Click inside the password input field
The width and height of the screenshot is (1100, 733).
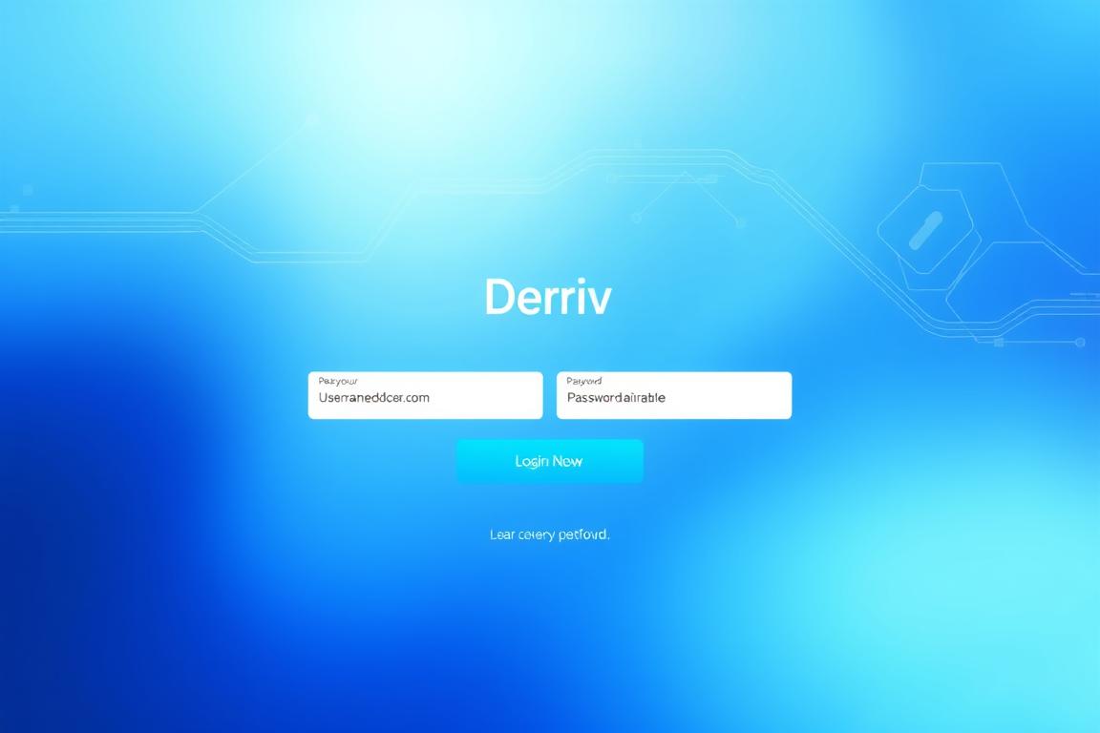(673, 396)
